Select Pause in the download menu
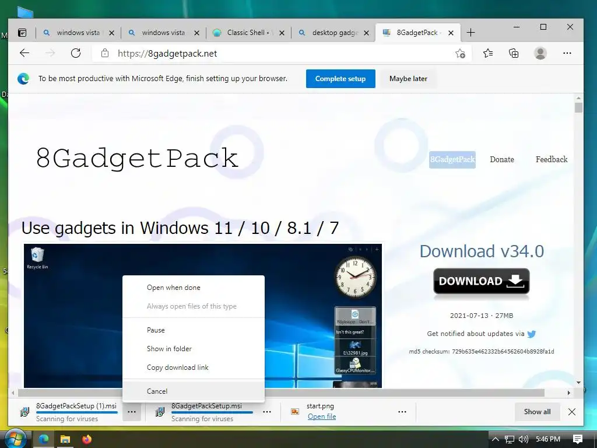This screenshot has height=448, width=597. click(x=194, y=330)
